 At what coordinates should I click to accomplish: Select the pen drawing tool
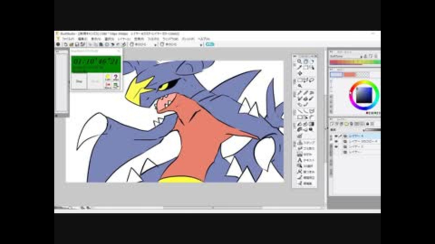coord(300,93)
